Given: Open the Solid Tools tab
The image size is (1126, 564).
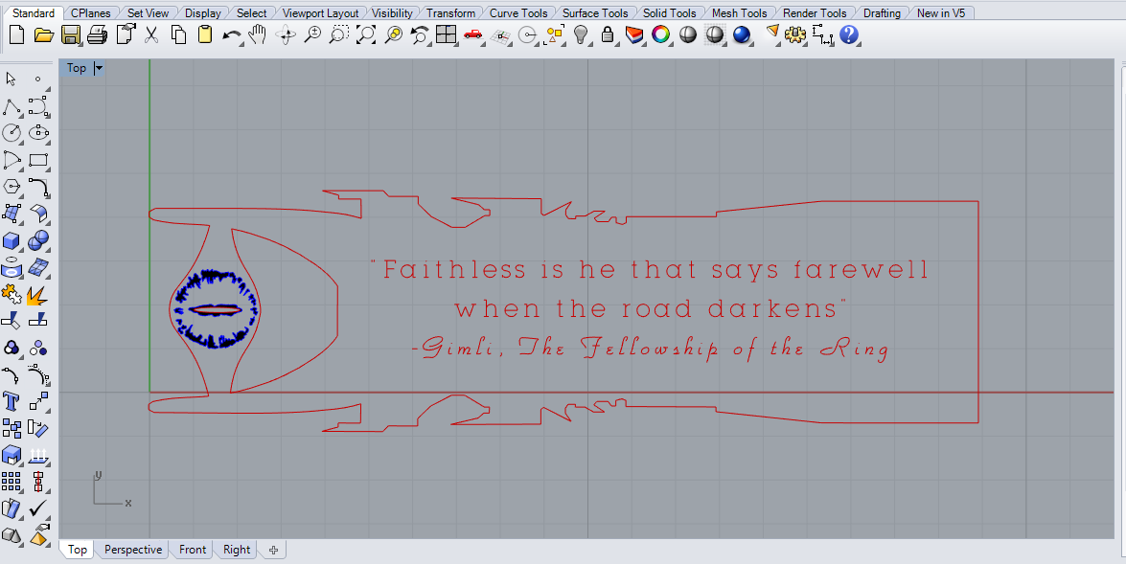Looking at the screenshot, I should pos(670,12).
